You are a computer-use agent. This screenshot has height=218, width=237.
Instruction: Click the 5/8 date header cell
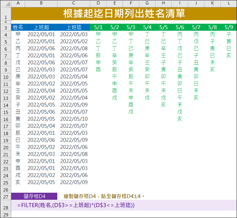pos(212,27)
